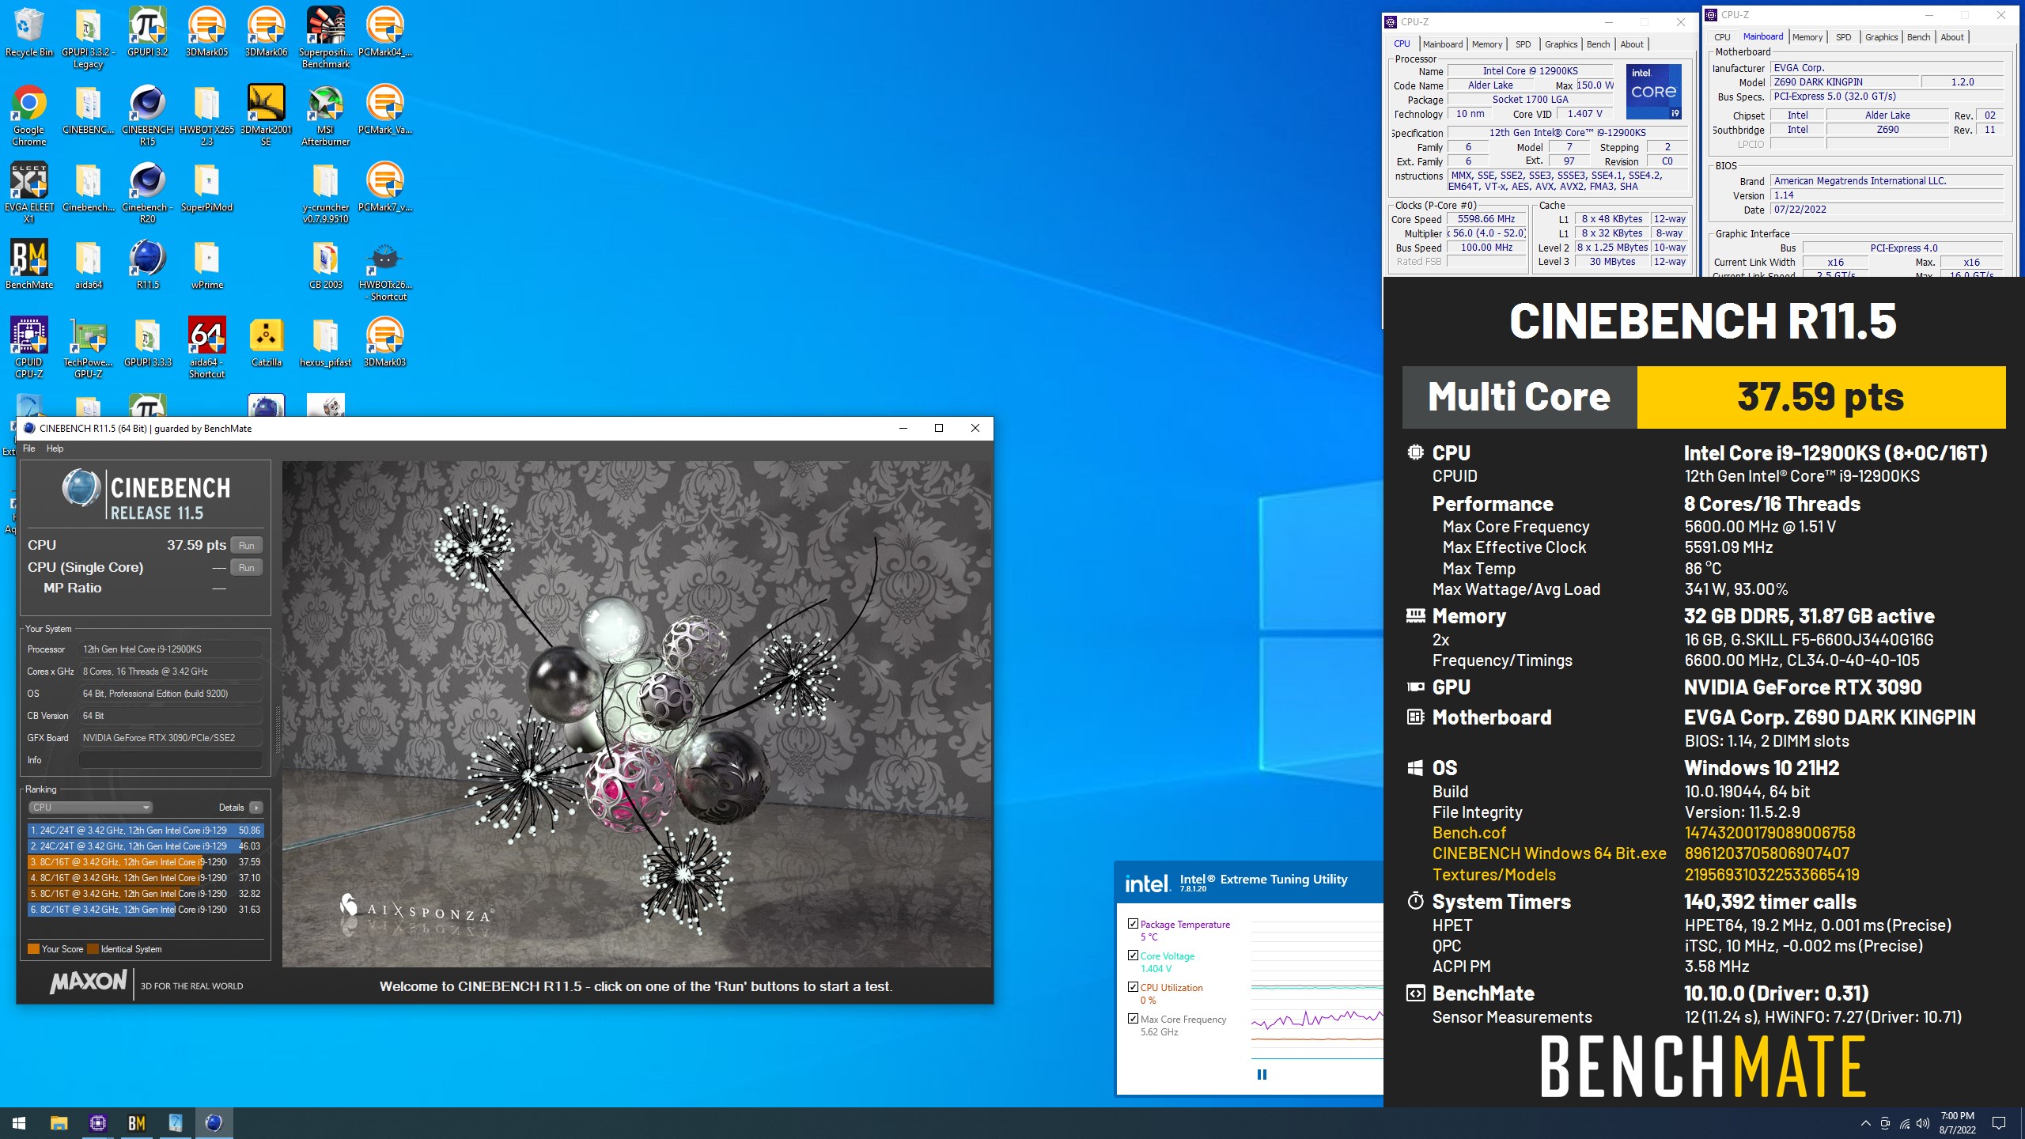
Task: Open the aida64 folder icon
Action: click(89, 264)
